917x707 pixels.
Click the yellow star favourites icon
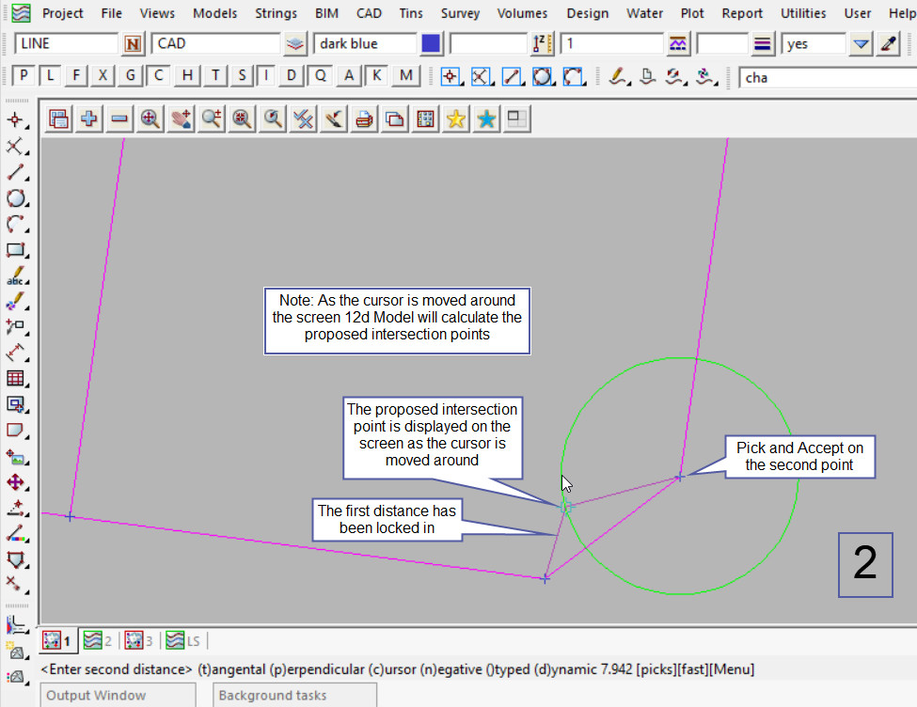click(x=456, y=118)
